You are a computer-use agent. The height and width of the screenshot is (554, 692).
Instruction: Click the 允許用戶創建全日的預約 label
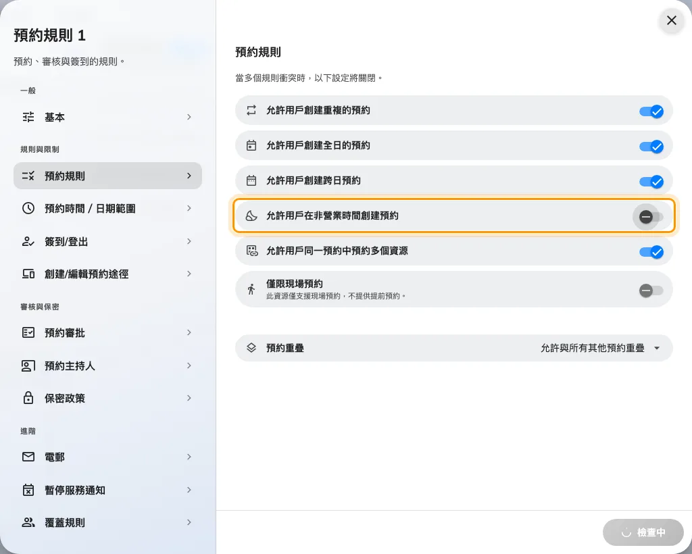(x=318, y=145)
